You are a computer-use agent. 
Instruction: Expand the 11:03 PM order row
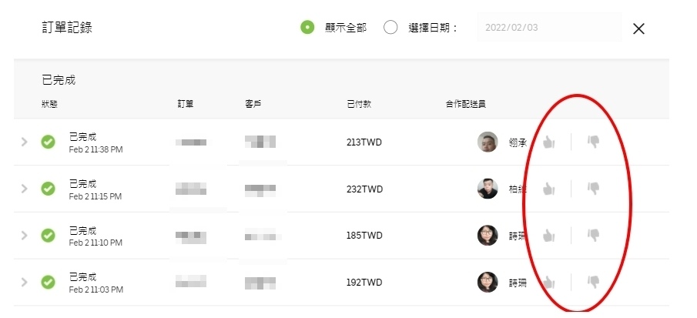click(24, 282)
